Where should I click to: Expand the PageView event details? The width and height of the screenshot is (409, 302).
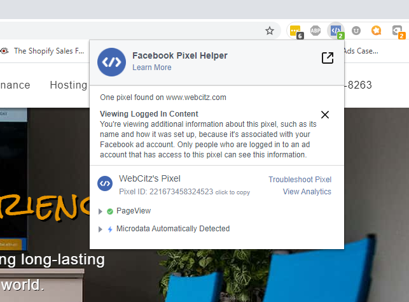[x=100, y=212]
